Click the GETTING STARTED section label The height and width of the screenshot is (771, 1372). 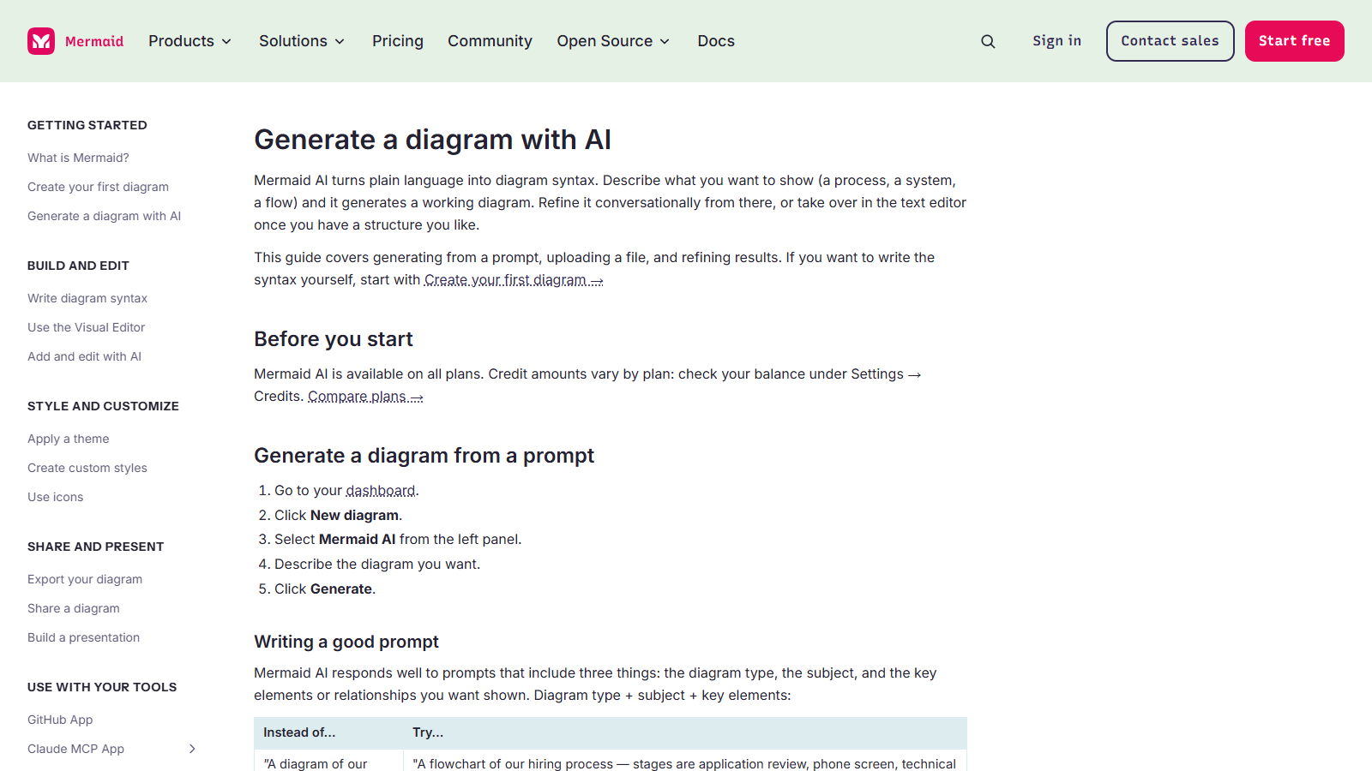87,125
